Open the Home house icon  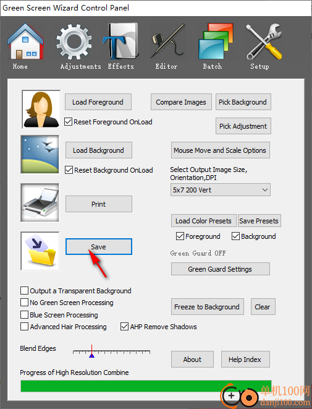click(25, 41)
